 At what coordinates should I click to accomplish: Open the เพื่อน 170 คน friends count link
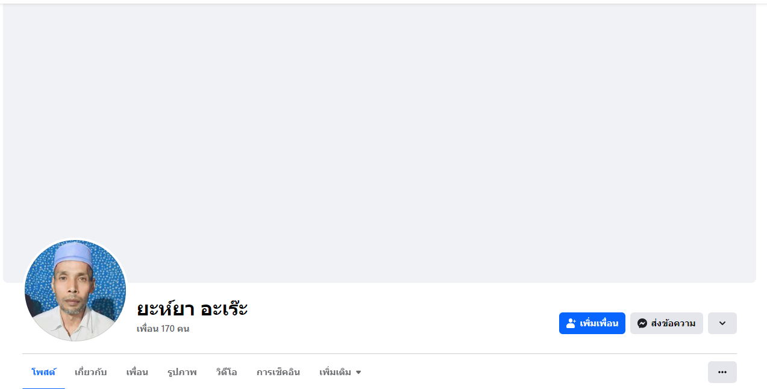[163, 329]
